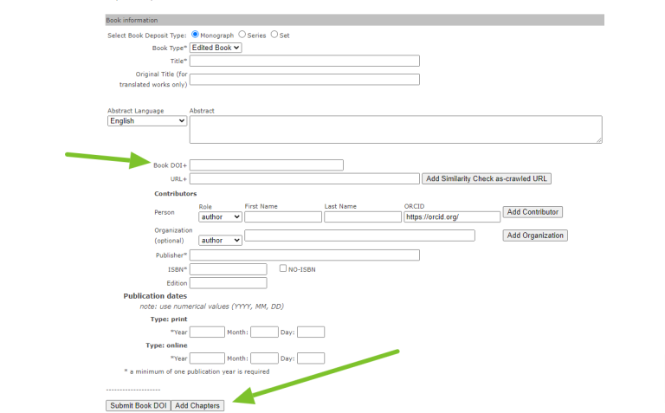Focus the ORCID input field
The image size is (665, 413).
tap(452, 217)
